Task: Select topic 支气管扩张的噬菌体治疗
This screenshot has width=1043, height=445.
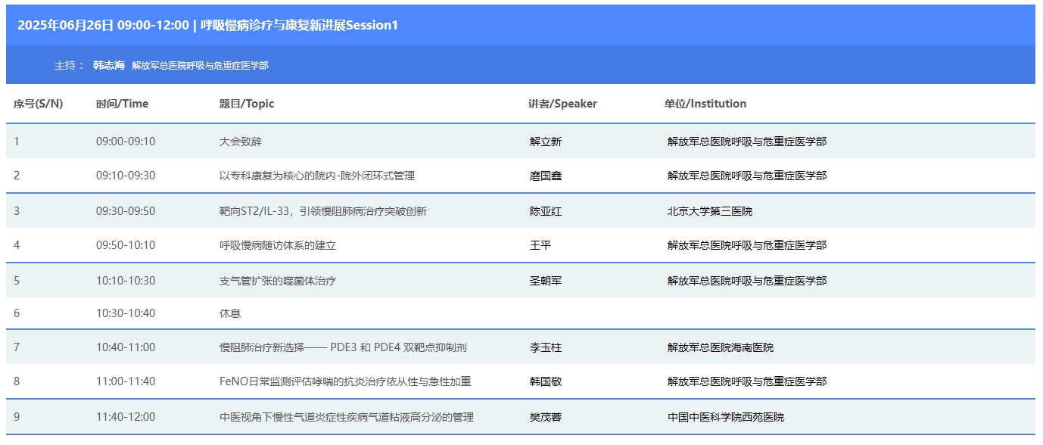Action: click(278, 281)
